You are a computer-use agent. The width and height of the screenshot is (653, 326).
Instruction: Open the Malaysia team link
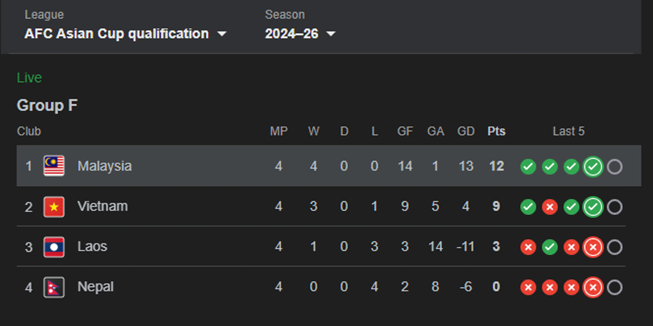[x=104, y=166]
